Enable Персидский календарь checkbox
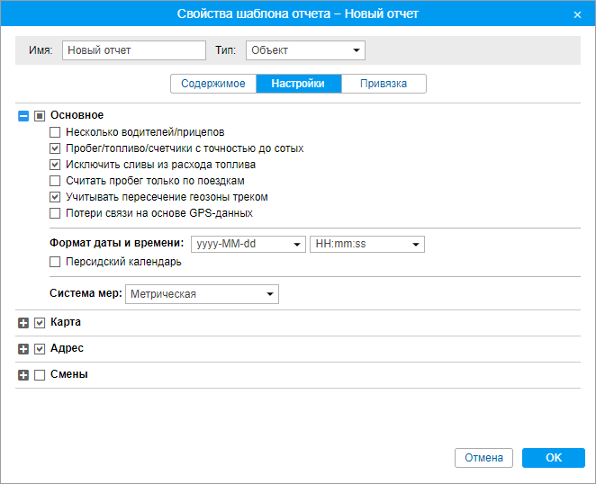This screenshot has width=596, height=484. [55, 263]
